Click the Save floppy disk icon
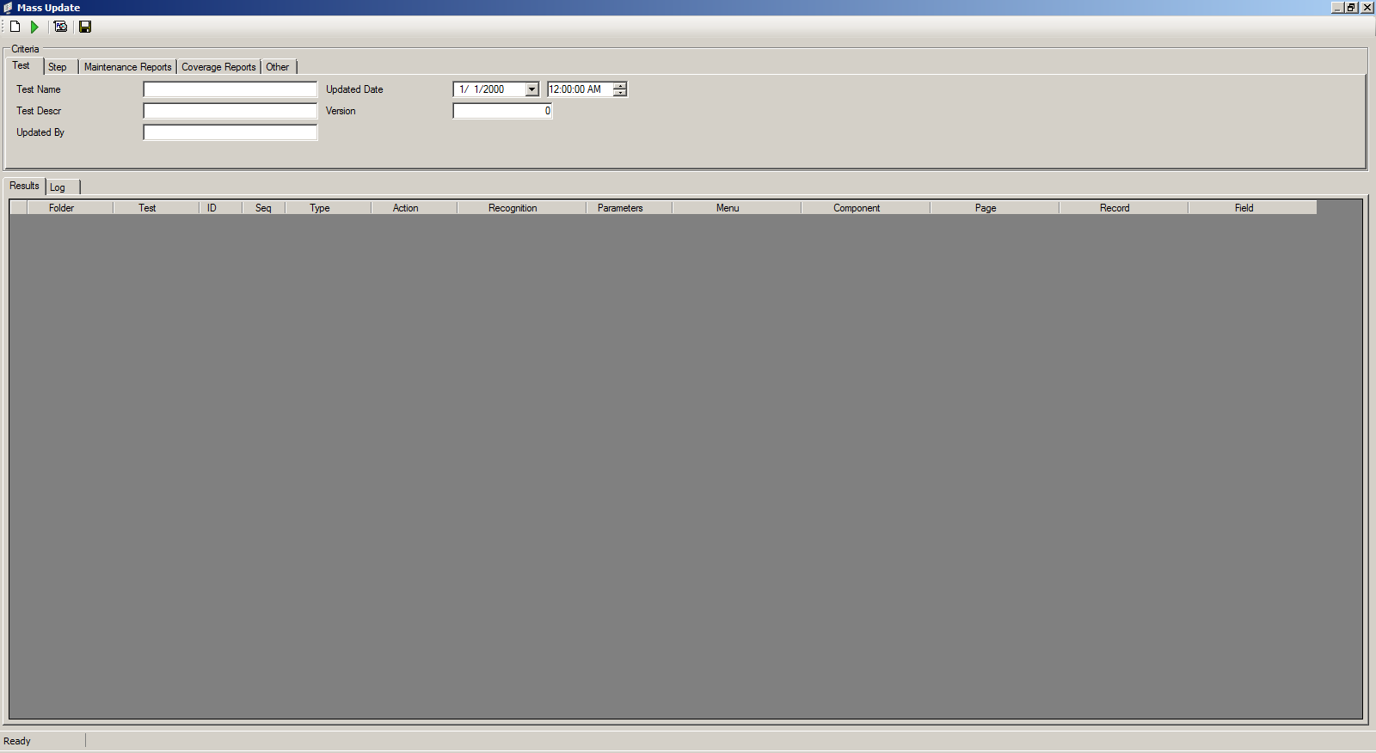Screen dimensions: 1376x753 coord(85,27)
